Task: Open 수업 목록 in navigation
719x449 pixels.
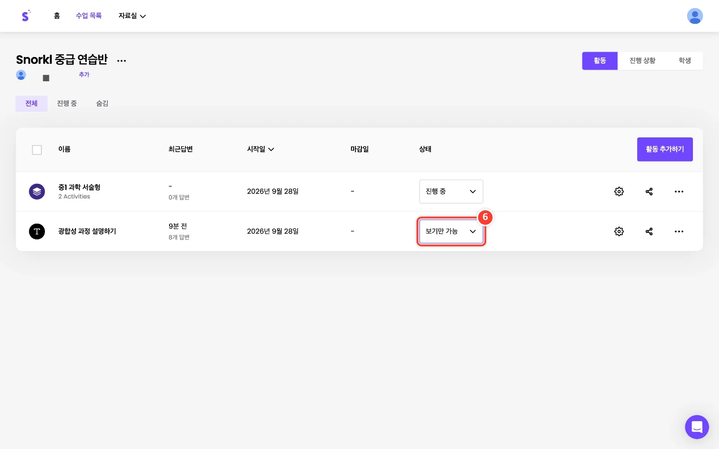Action: point(89,16)
